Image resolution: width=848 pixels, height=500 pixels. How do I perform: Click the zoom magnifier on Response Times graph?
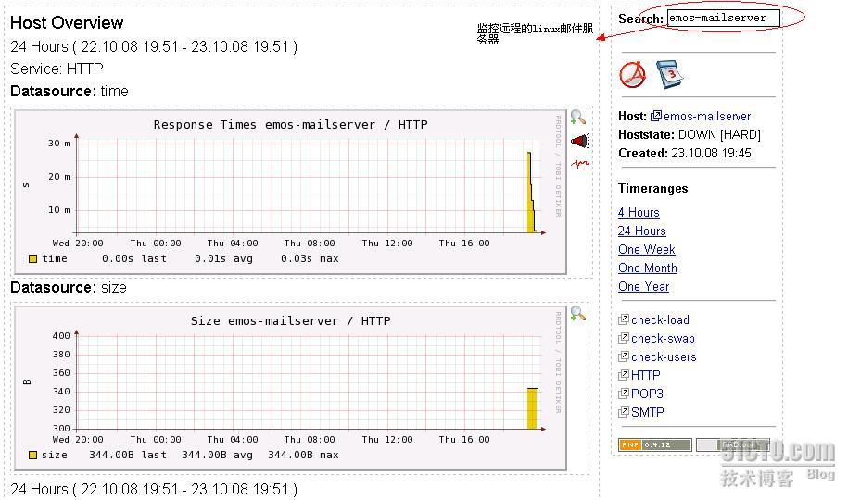pos(578,118)
